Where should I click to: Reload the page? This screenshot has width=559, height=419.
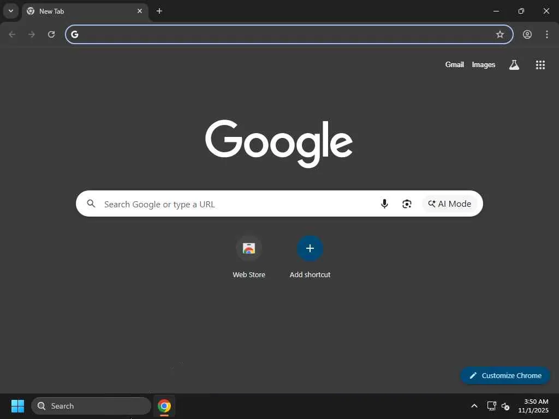pos(51,34)
